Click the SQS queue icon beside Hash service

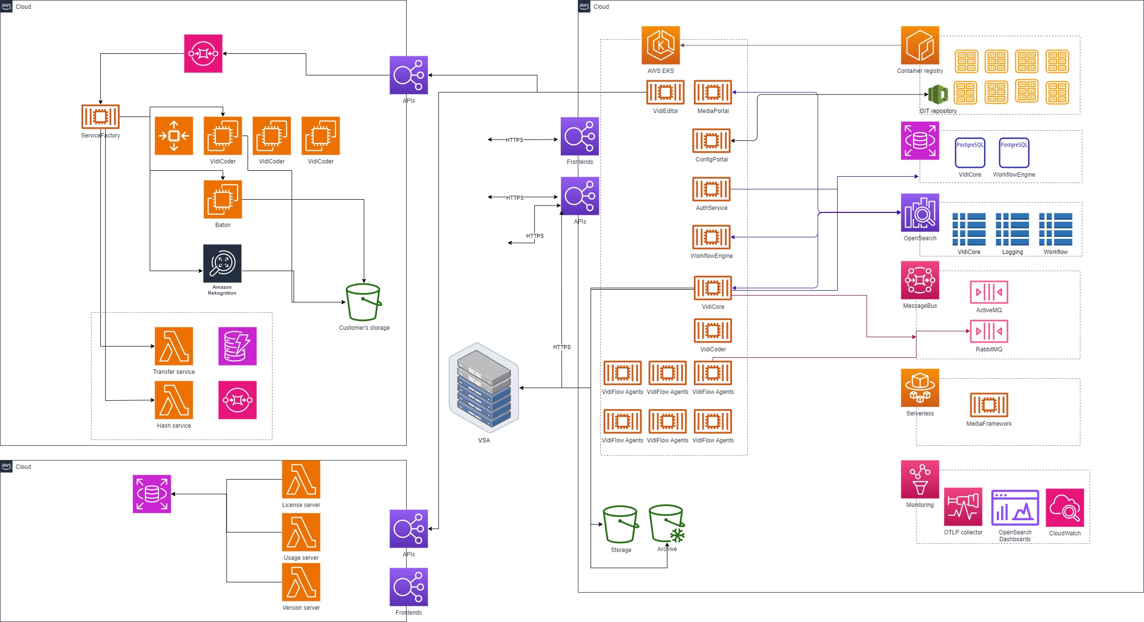click(237, 400)
